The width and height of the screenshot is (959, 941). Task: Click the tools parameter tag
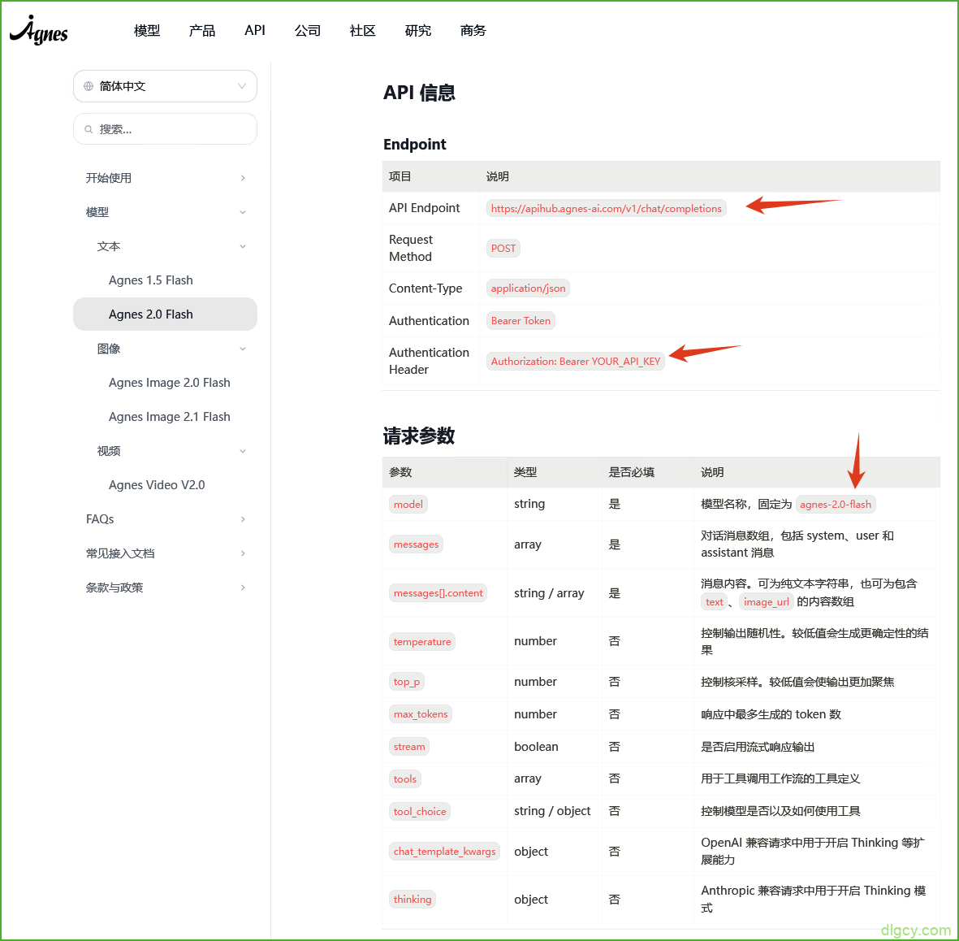click(x=405, y=779)
